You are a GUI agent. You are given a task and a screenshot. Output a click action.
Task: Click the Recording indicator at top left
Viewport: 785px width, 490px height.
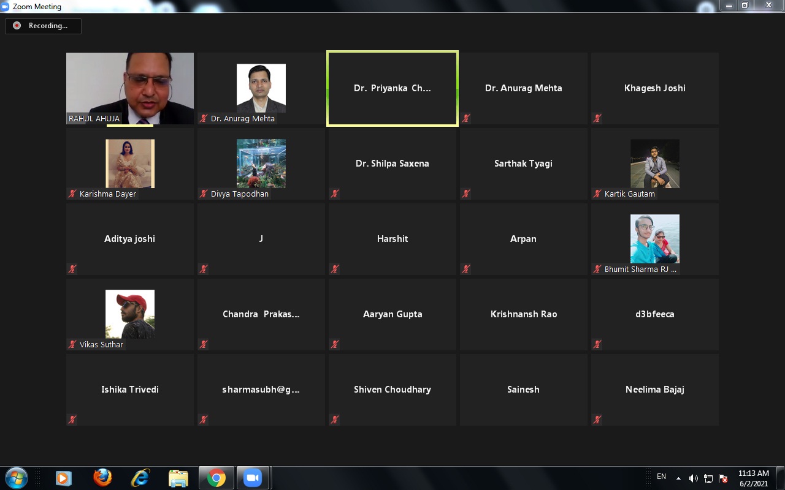42,26
